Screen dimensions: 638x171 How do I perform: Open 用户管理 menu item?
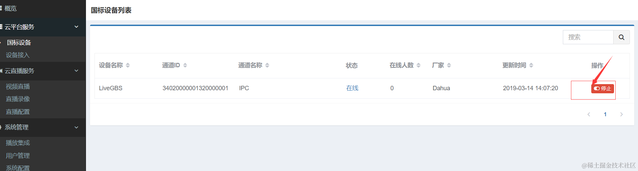point(18,156)
